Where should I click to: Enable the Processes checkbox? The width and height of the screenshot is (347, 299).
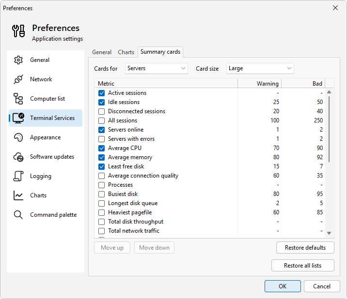[102, 185]
